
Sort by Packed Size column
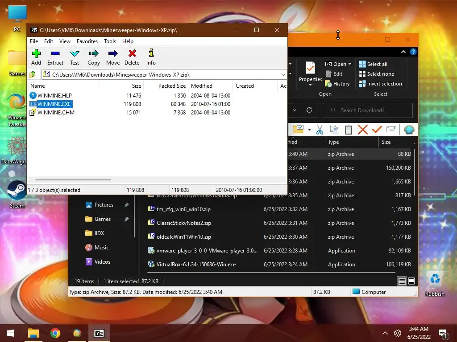(172, 86)
